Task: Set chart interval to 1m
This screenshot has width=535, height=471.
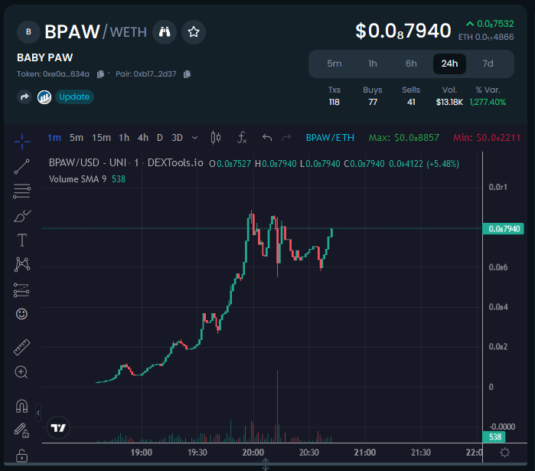Action: click(x=54, y=138)
